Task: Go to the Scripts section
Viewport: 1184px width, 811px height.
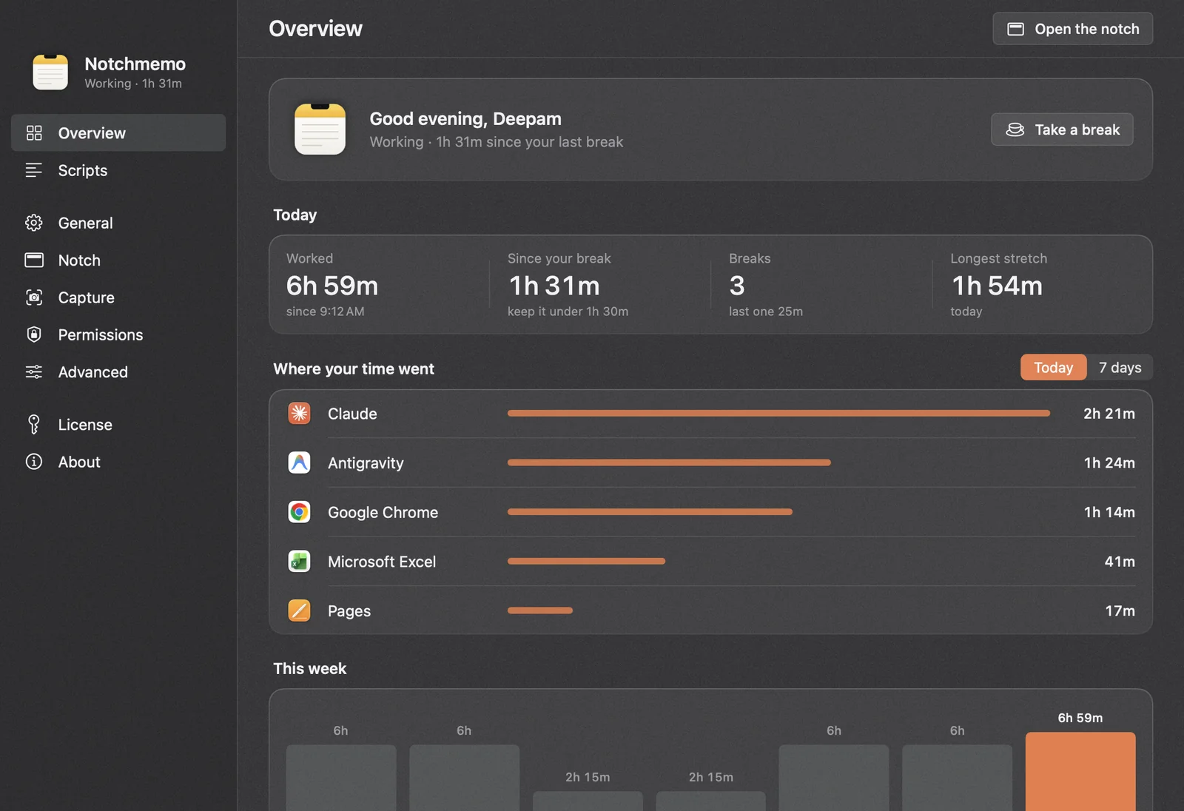Action: (x=118, y=170)
